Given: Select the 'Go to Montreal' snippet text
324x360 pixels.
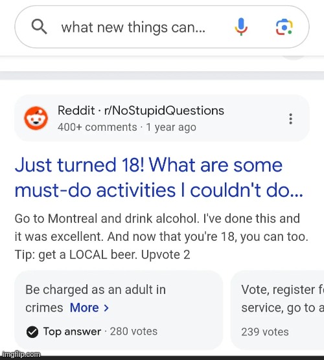Looking at the screenshot, I should (161, 236).
